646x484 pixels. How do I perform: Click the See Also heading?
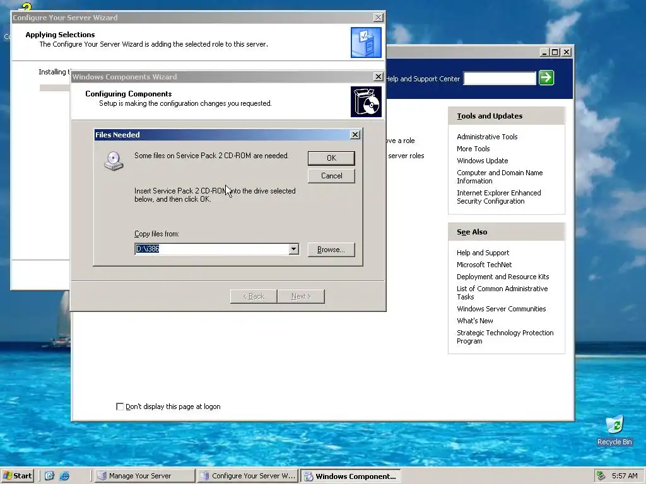point(472,232)
